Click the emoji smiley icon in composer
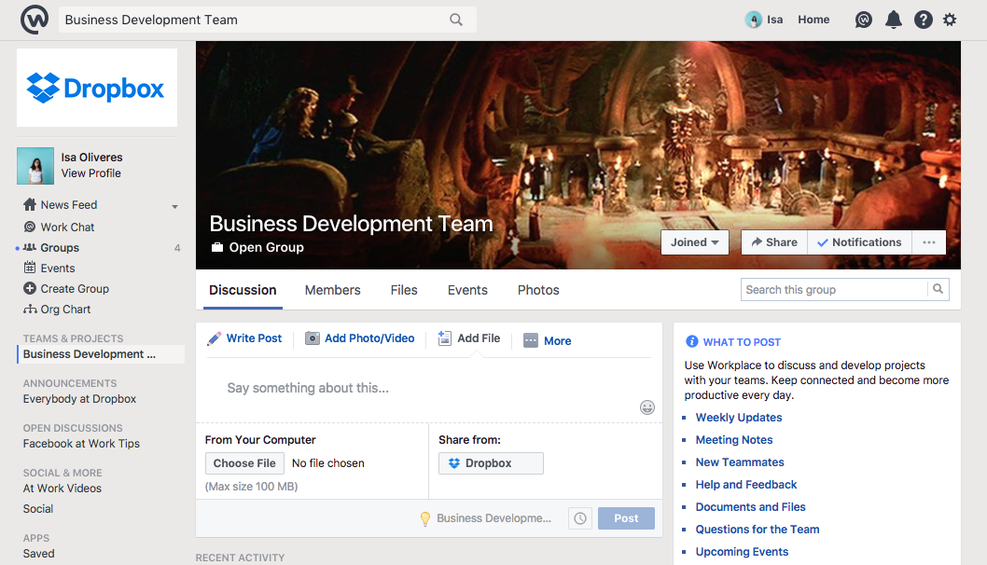 click(x=646, y=407)
